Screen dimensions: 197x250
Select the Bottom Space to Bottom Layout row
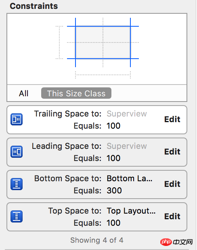tap(97, 184)
